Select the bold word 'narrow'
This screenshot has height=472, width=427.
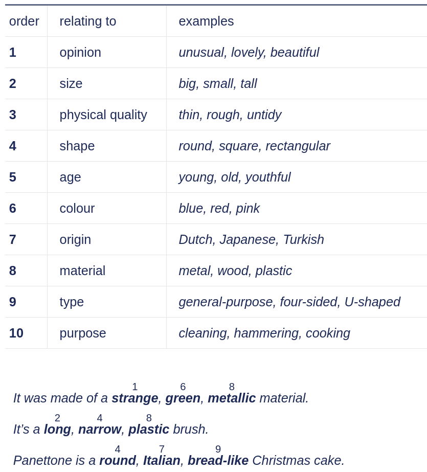point(100,429)
